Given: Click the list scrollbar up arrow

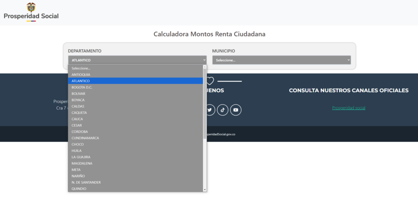Looking at the screenshot, I should pyautogui.click(x=205, y=67).
